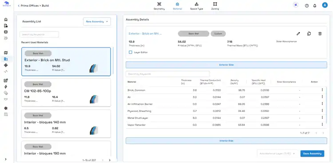Click the Save Assembly button
Viewport: 333px width, 163px height.
[x=312, y=153]
